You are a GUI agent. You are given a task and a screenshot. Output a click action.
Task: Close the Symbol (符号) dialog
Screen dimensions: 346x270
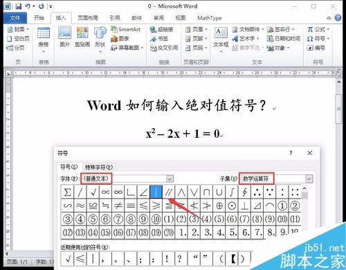point(310,153)
